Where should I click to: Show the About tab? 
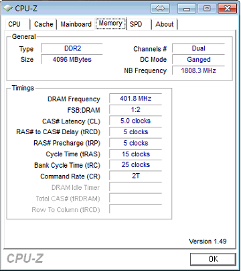click(x=165, y=24)
